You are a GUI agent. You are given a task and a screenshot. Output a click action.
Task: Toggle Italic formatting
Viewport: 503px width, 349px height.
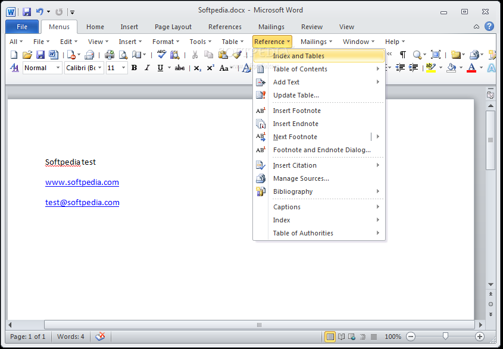click(x=147, y=68)
